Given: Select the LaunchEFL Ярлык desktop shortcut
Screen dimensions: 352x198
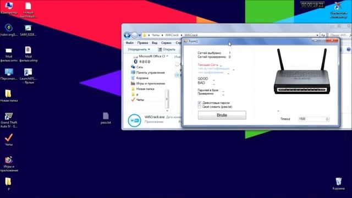Looking at the screenshot, I should [x=28, y=76].
